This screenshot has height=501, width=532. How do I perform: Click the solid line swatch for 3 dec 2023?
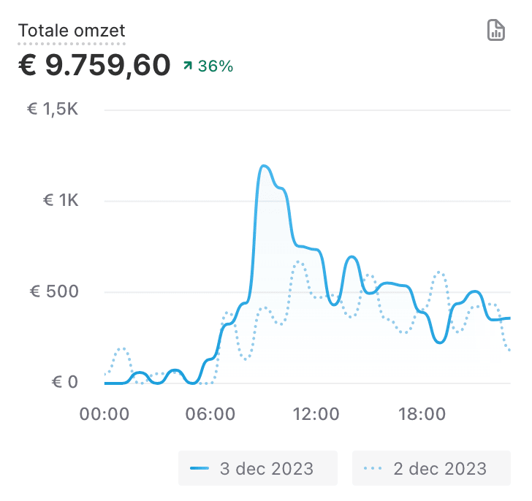coord(199,468)
